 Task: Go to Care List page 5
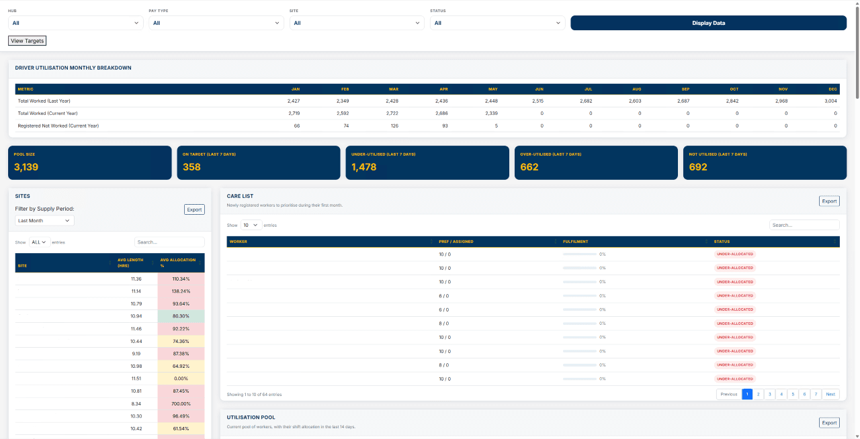793,394
